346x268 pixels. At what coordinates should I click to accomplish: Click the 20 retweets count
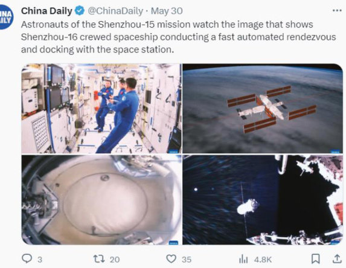115,260
